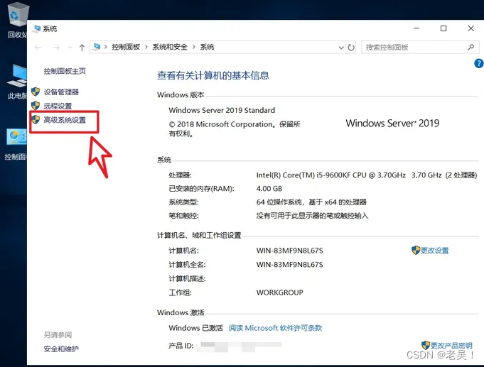Click the processor value Intel Core i5-9600KF
The image size is (484, 367).
click(367, 175)
